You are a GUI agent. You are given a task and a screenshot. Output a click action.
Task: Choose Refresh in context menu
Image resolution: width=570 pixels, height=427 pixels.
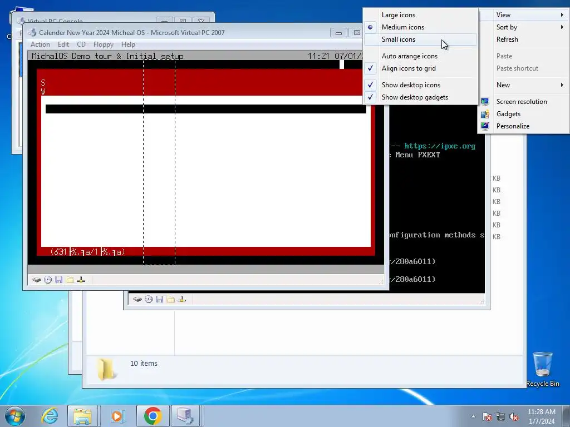[523, 39]
